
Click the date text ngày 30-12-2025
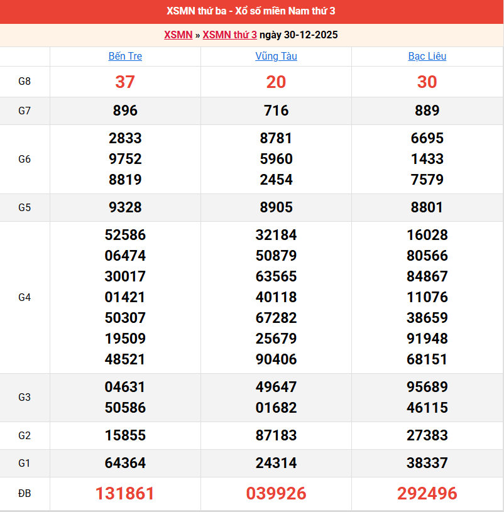pyautogui.click(x=299, y=35)
